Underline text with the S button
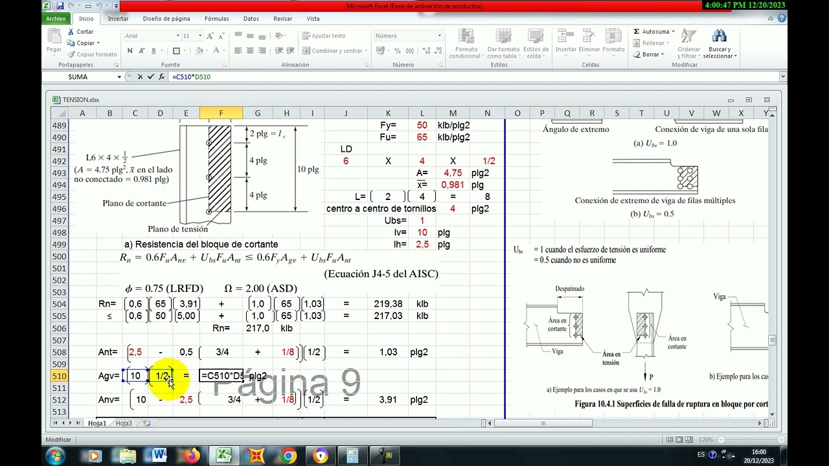The height and width of the screenshot is (466, 829). coord(153,50)
